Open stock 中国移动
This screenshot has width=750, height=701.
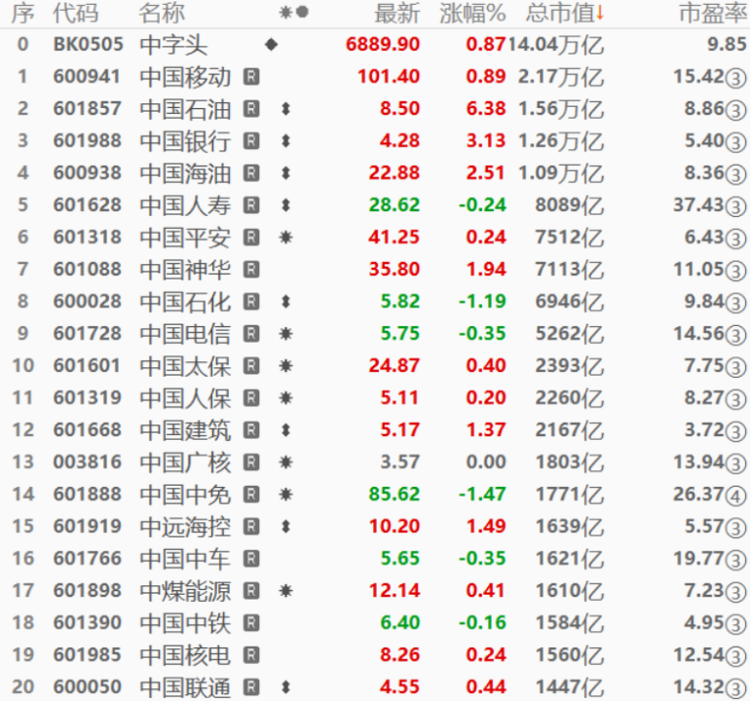(x=186, y=77)
